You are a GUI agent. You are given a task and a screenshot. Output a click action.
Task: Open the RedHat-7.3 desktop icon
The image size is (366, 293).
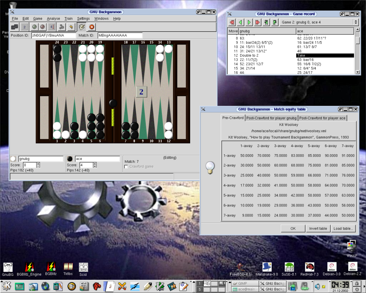point(310,269)
